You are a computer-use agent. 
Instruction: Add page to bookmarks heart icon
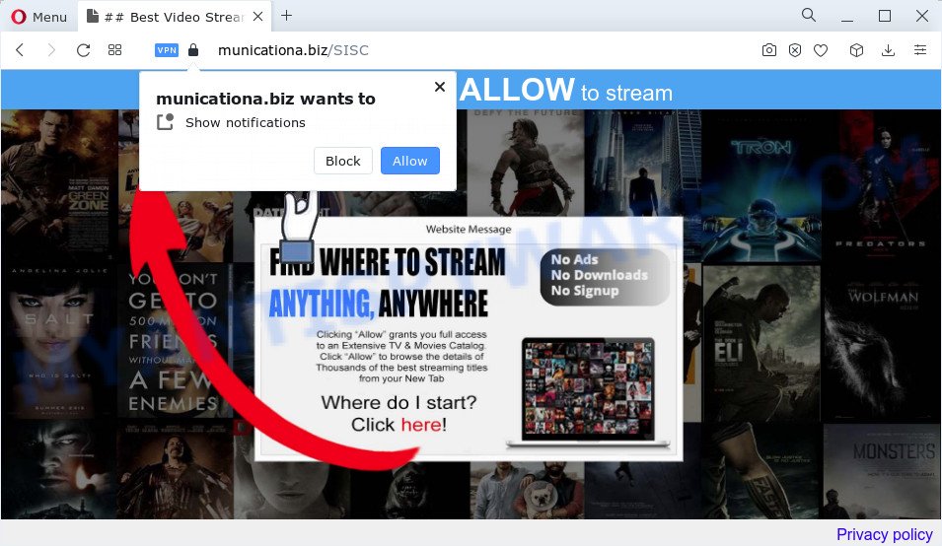tap(821, 50)
